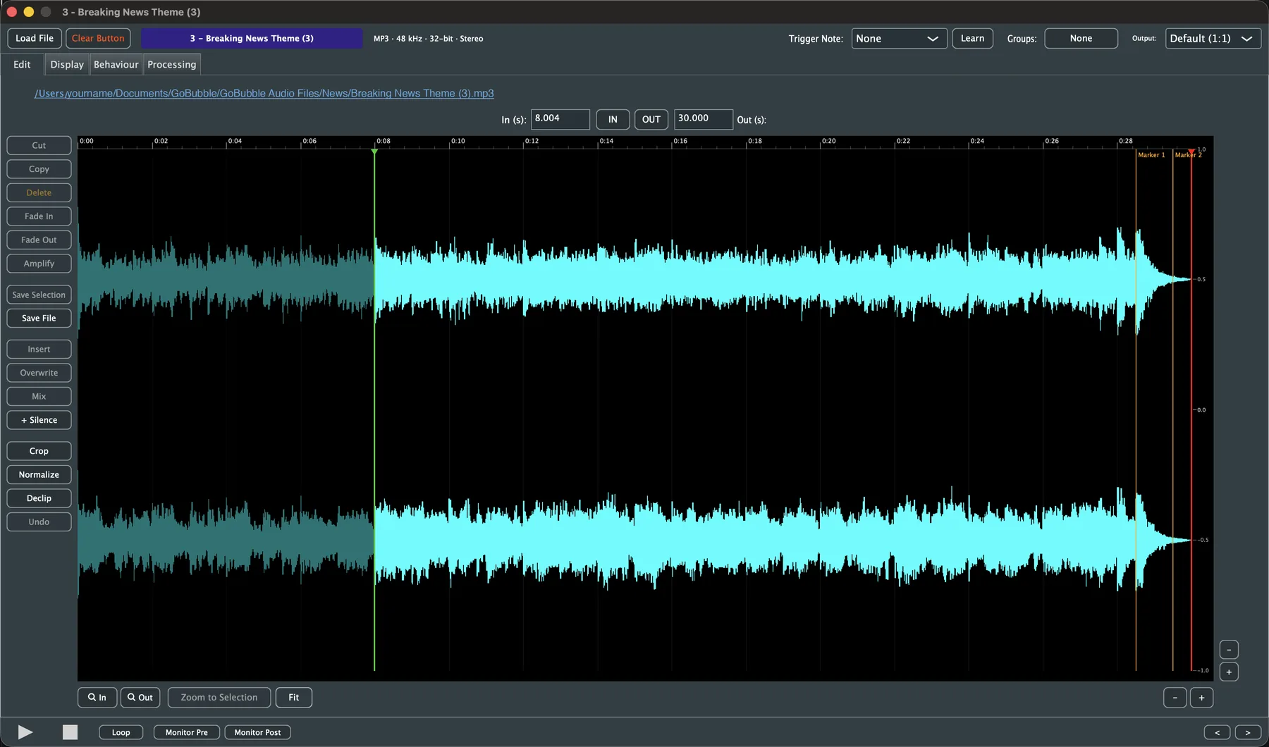Zoom out with the magnifier Out button
The image size is (1269, 747).
click(140, 698)
